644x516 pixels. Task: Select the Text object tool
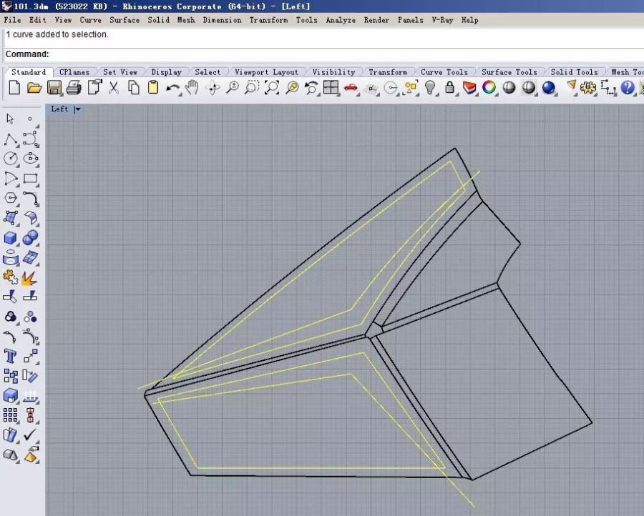coord(11,355)
